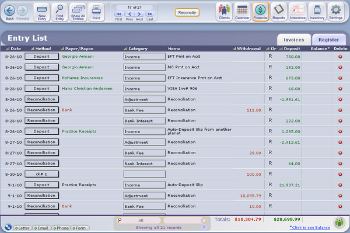Delete the NoName Insurances entry
Screen dimensions: 350x233
340,78
